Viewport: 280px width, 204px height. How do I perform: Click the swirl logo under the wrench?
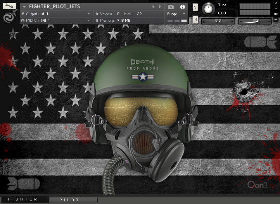(9, 17)
